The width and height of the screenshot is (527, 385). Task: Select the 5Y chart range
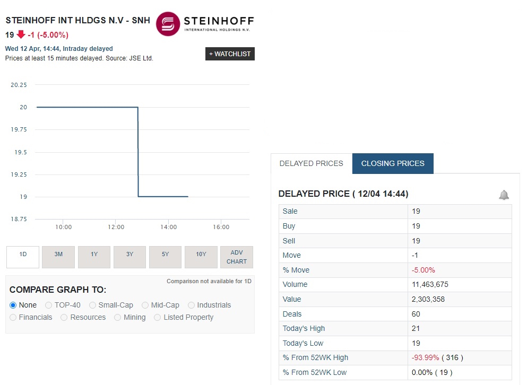pyautogui.click(x=165, y=257)
